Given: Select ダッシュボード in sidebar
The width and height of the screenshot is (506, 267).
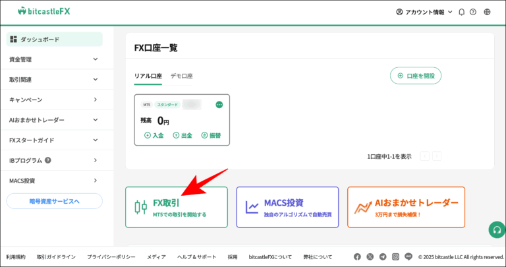Looking at the screenshot, I should coord(55,40).
